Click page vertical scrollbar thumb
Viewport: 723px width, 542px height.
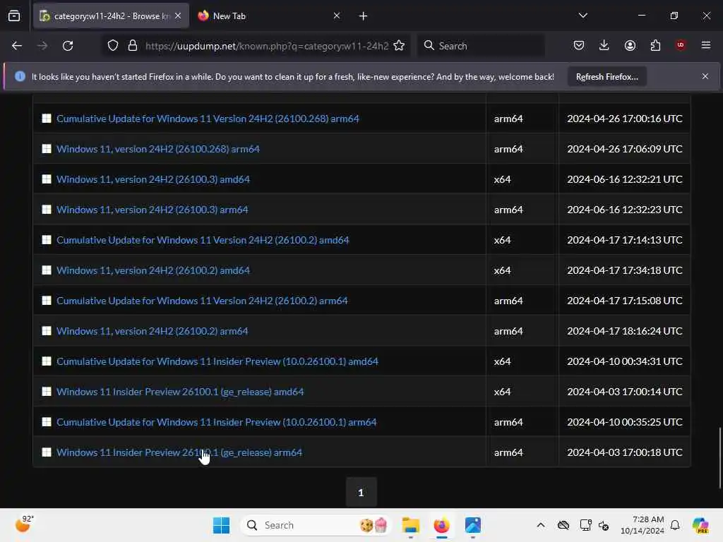(x=719, y=457)
